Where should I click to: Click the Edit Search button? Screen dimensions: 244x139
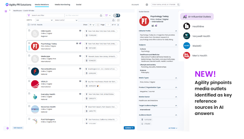[18, 128]
